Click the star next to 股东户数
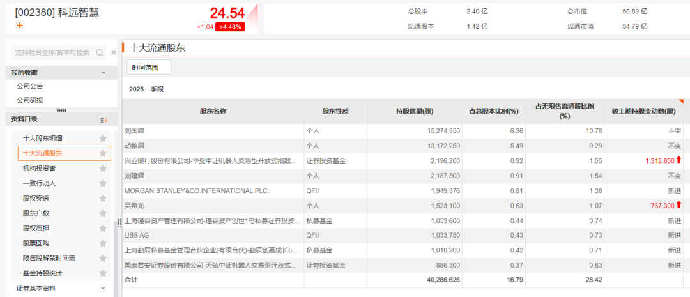The width and height of the screenshot is (690, 297). [103, 213]
